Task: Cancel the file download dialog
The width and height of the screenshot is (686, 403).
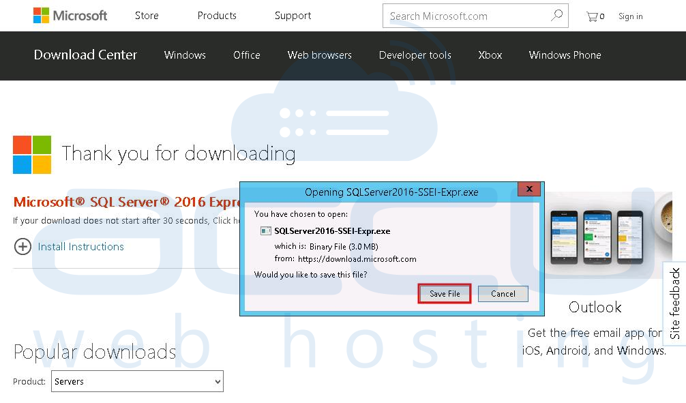Action: coord(503,294)
